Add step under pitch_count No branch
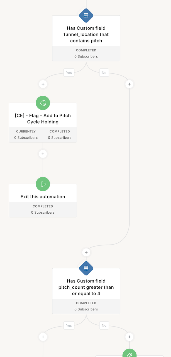 pos(129,337)
